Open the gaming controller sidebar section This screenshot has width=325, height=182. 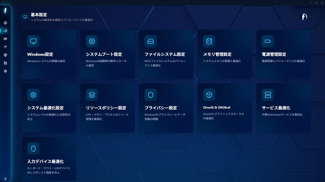click(5, 39)
